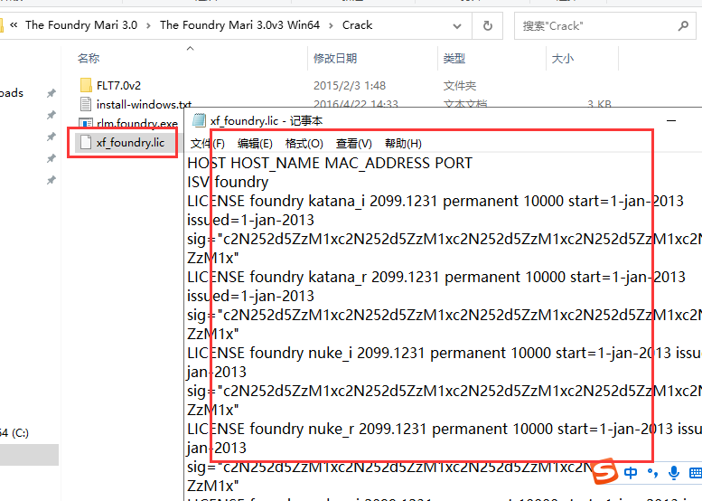Click the LICENSE foundry katana_r line

click(436, 278)
